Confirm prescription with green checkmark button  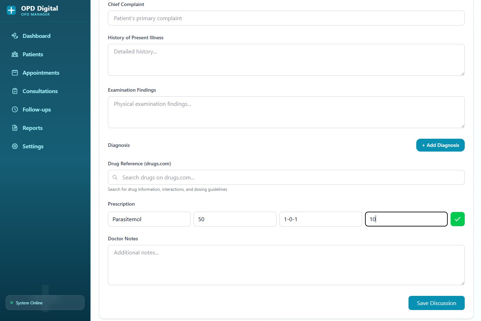[x=457, y=219]
